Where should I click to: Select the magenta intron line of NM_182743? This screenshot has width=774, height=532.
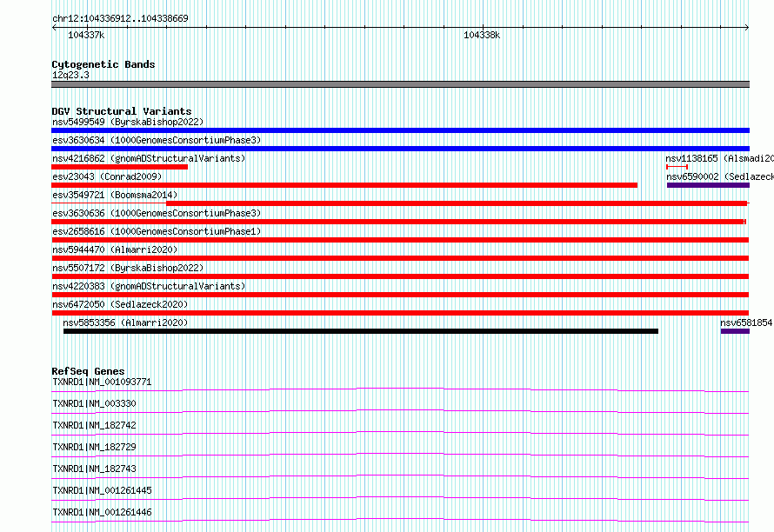pos(400,476)
